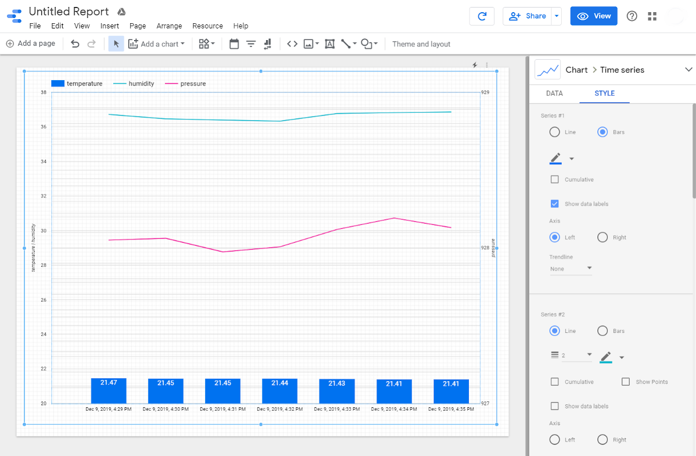Open the Resource menu
696x456 pixels.
(207, 26)
